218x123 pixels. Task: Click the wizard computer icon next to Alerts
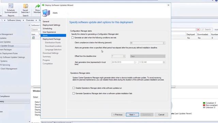46,13
